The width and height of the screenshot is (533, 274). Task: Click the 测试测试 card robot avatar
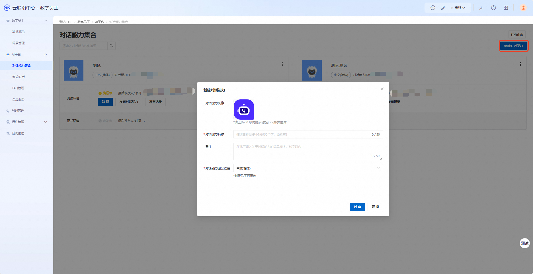(x=312, y=70)
